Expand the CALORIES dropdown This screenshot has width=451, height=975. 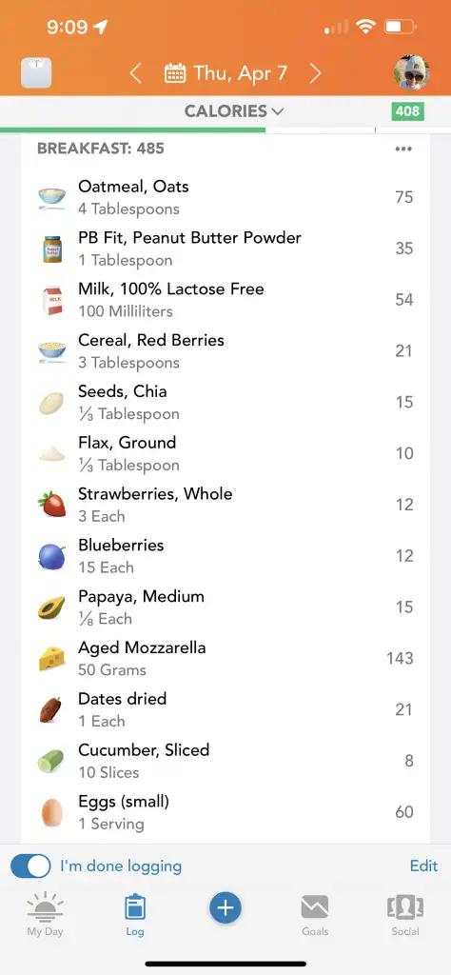point(233,111)
